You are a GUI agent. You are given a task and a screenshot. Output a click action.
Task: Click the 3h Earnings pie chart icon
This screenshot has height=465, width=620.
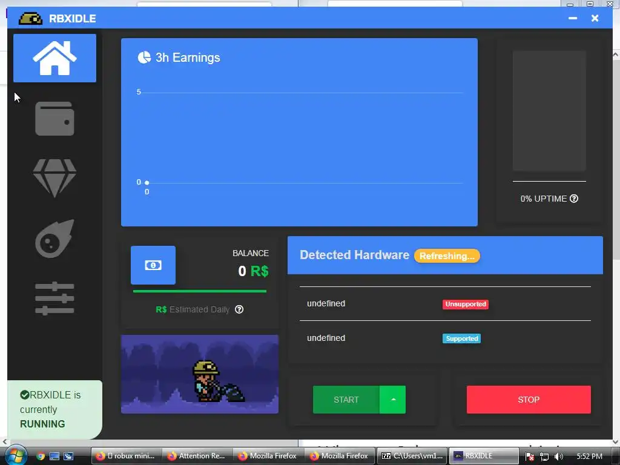pos(144,58)
